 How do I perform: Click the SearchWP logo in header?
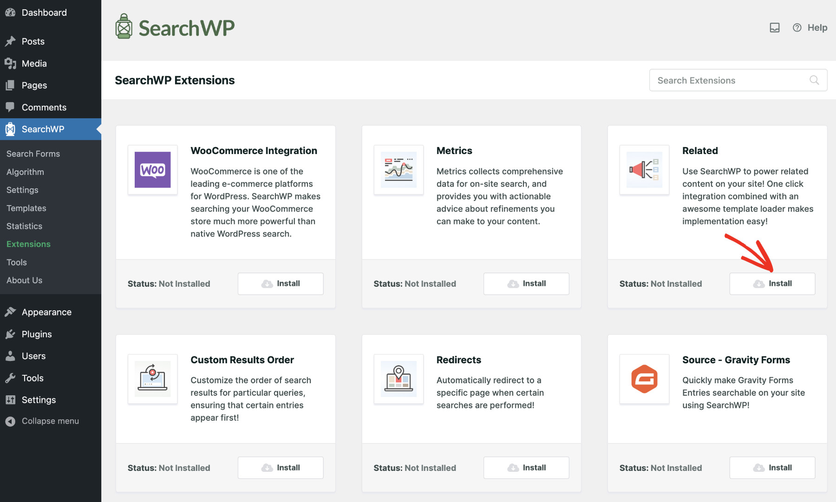point(175,27)
